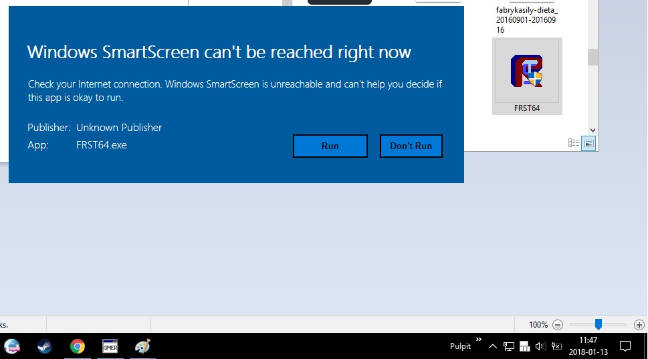
Task: Show hidden system tray icons
Action: pyautogui.click(x=493, y=346)
